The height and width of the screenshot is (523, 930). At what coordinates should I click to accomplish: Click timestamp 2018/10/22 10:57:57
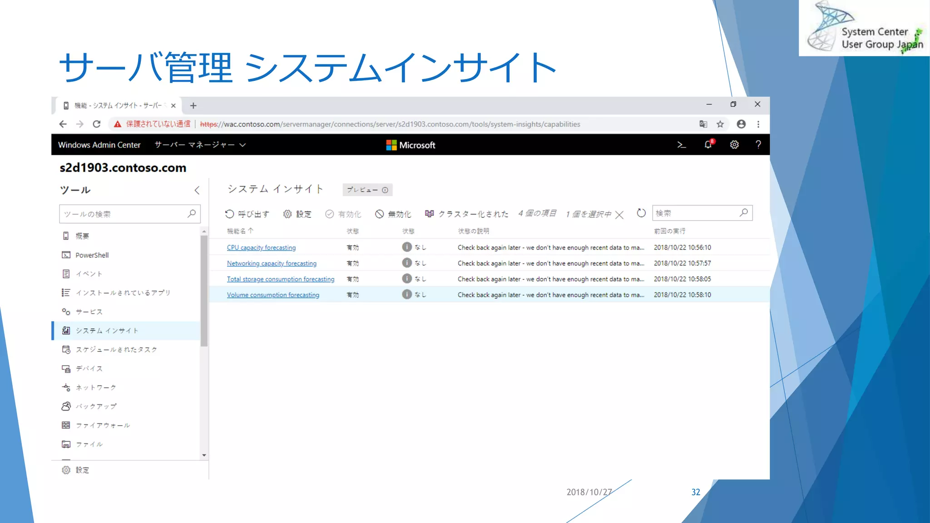683,263
